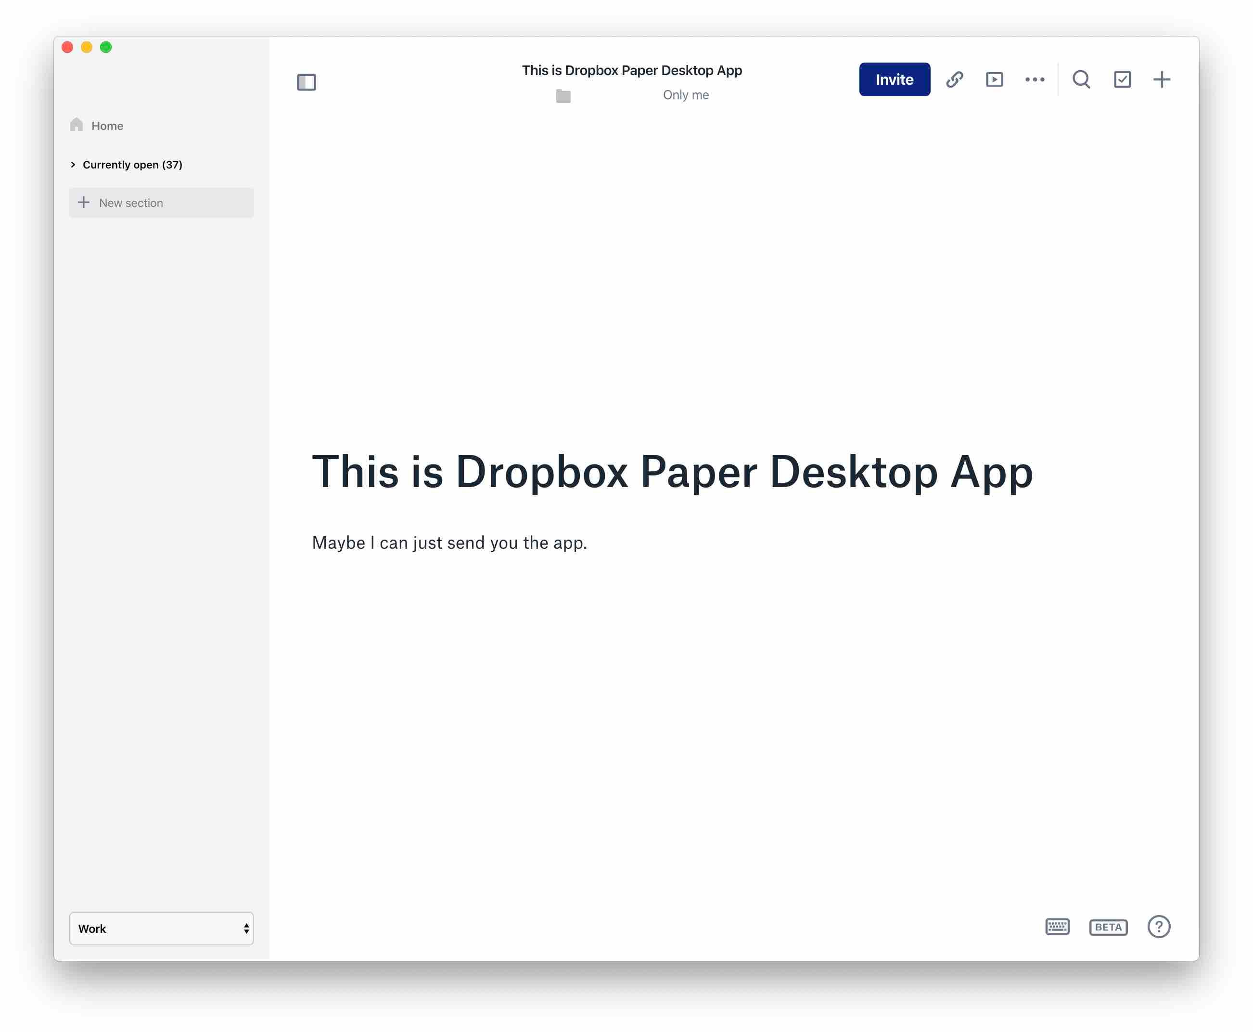Toggle the sidebar panel icon

coord(306,81)
